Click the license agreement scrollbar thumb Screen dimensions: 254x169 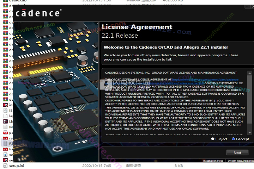(x=249, y=99)
